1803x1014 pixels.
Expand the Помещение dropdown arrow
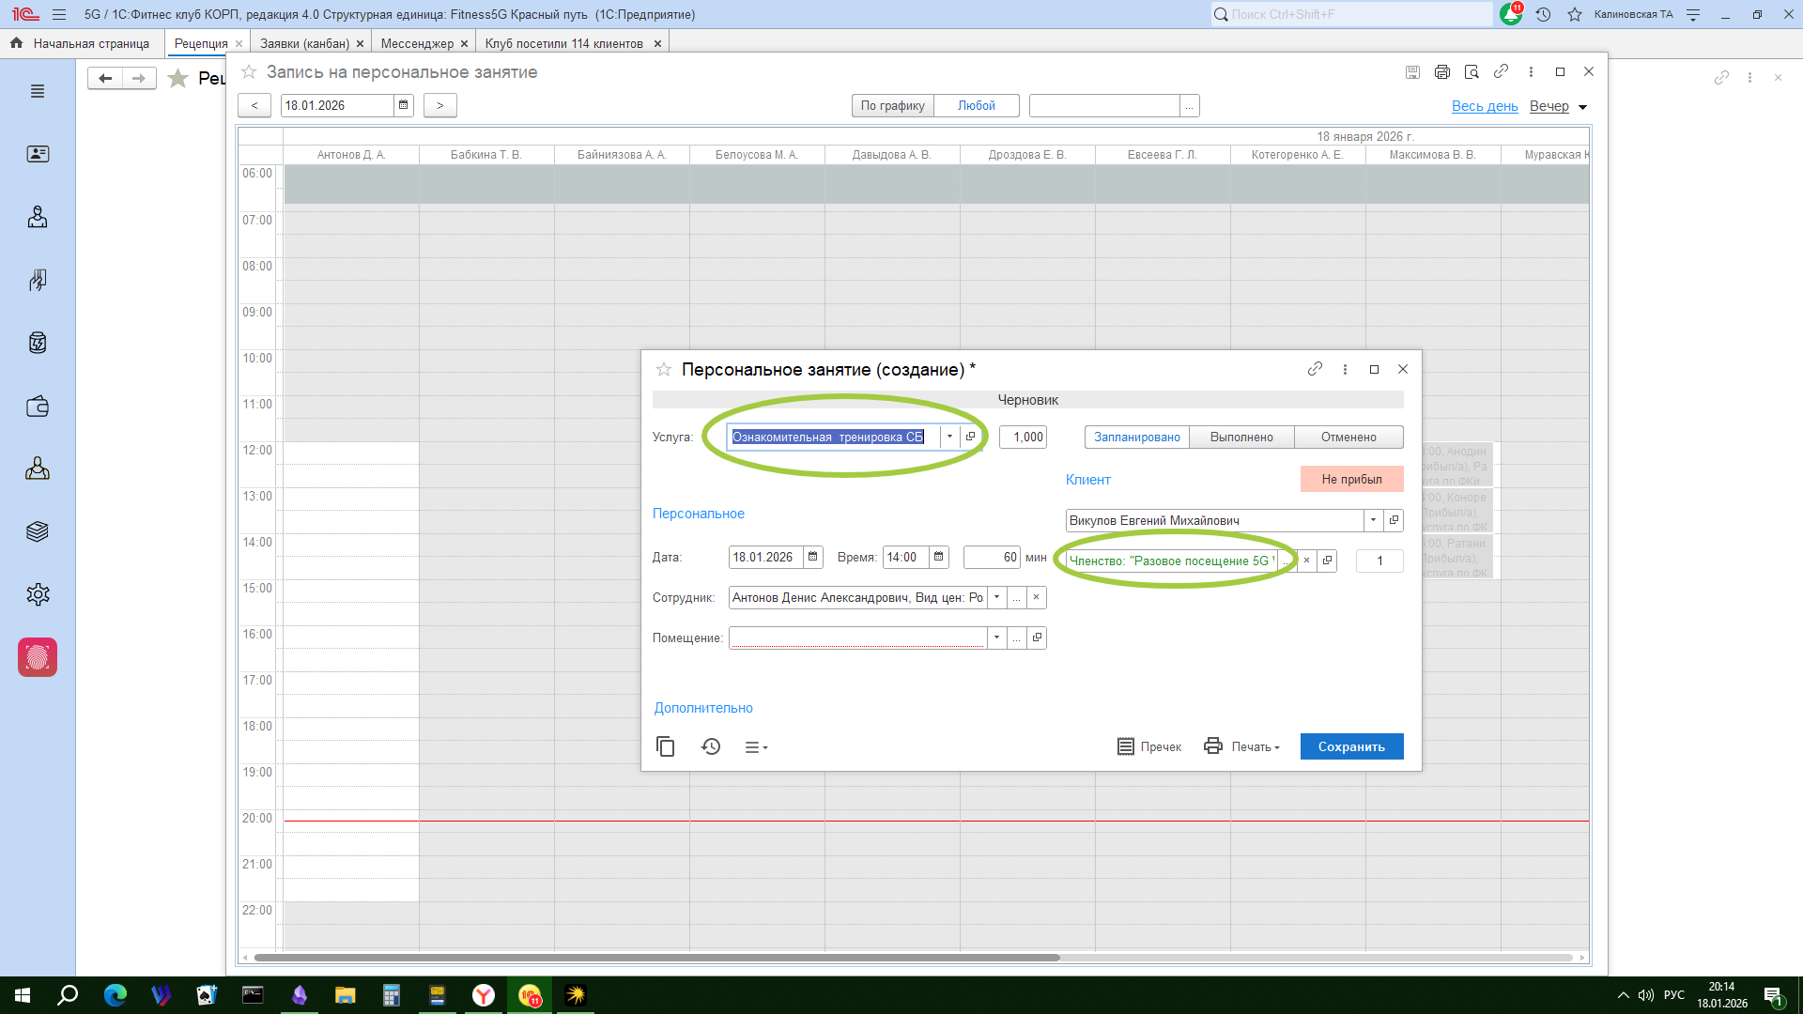[996, 638]
